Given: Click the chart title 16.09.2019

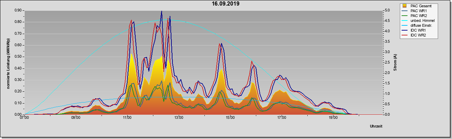Looking at the screenshot, I should 226,4.
